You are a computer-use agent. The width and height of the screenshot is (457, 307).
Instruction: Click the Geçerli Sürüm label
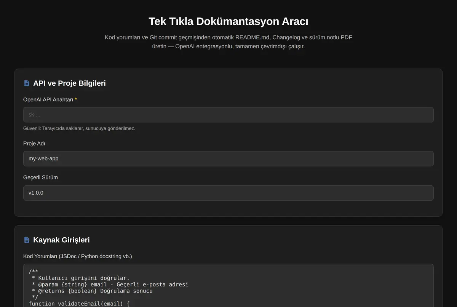pyautogui.click(x=40, y=177)
